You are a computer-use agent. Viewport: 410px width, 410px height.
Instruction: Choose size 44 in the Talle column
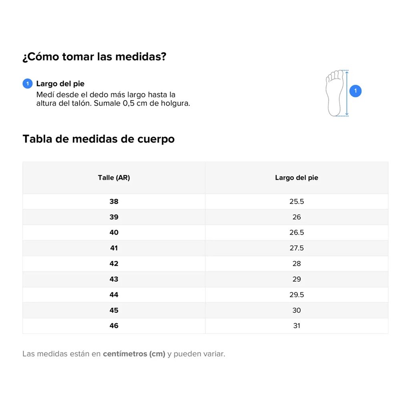114,295
